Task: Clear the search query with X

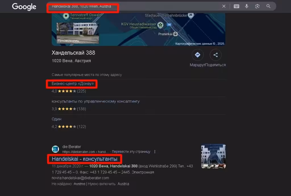Action: [224, 6]
